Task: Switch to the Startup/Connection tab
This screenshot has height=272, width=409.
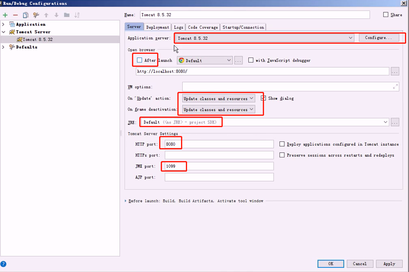Action: 243,27
